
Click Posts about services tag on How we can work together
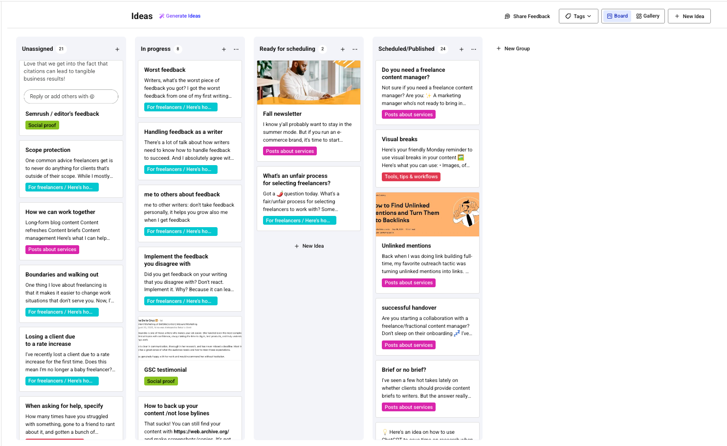tap(52, 250)
